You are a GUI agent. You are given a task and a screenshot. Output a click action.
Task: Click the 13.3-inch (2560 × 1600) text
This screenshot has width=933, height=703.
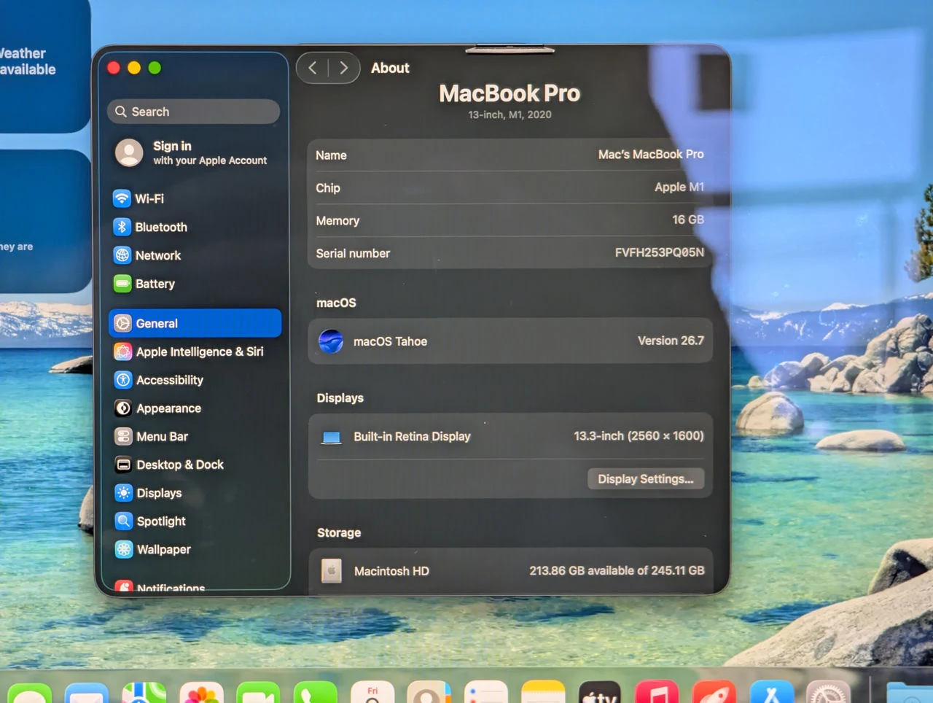tap(639, 435)
